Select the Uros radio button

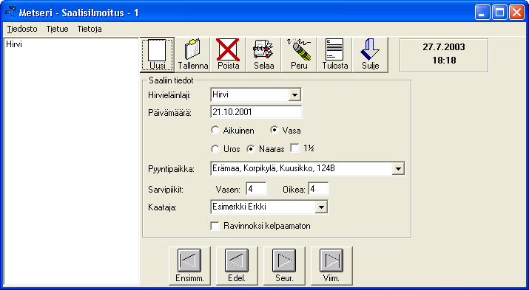(x=215, y=149)
